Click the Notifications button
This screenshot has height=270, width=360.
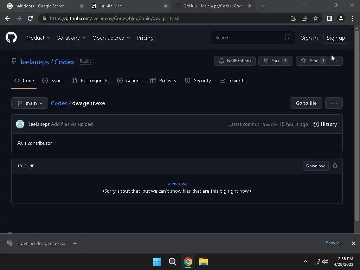click(x=234, y=61)
